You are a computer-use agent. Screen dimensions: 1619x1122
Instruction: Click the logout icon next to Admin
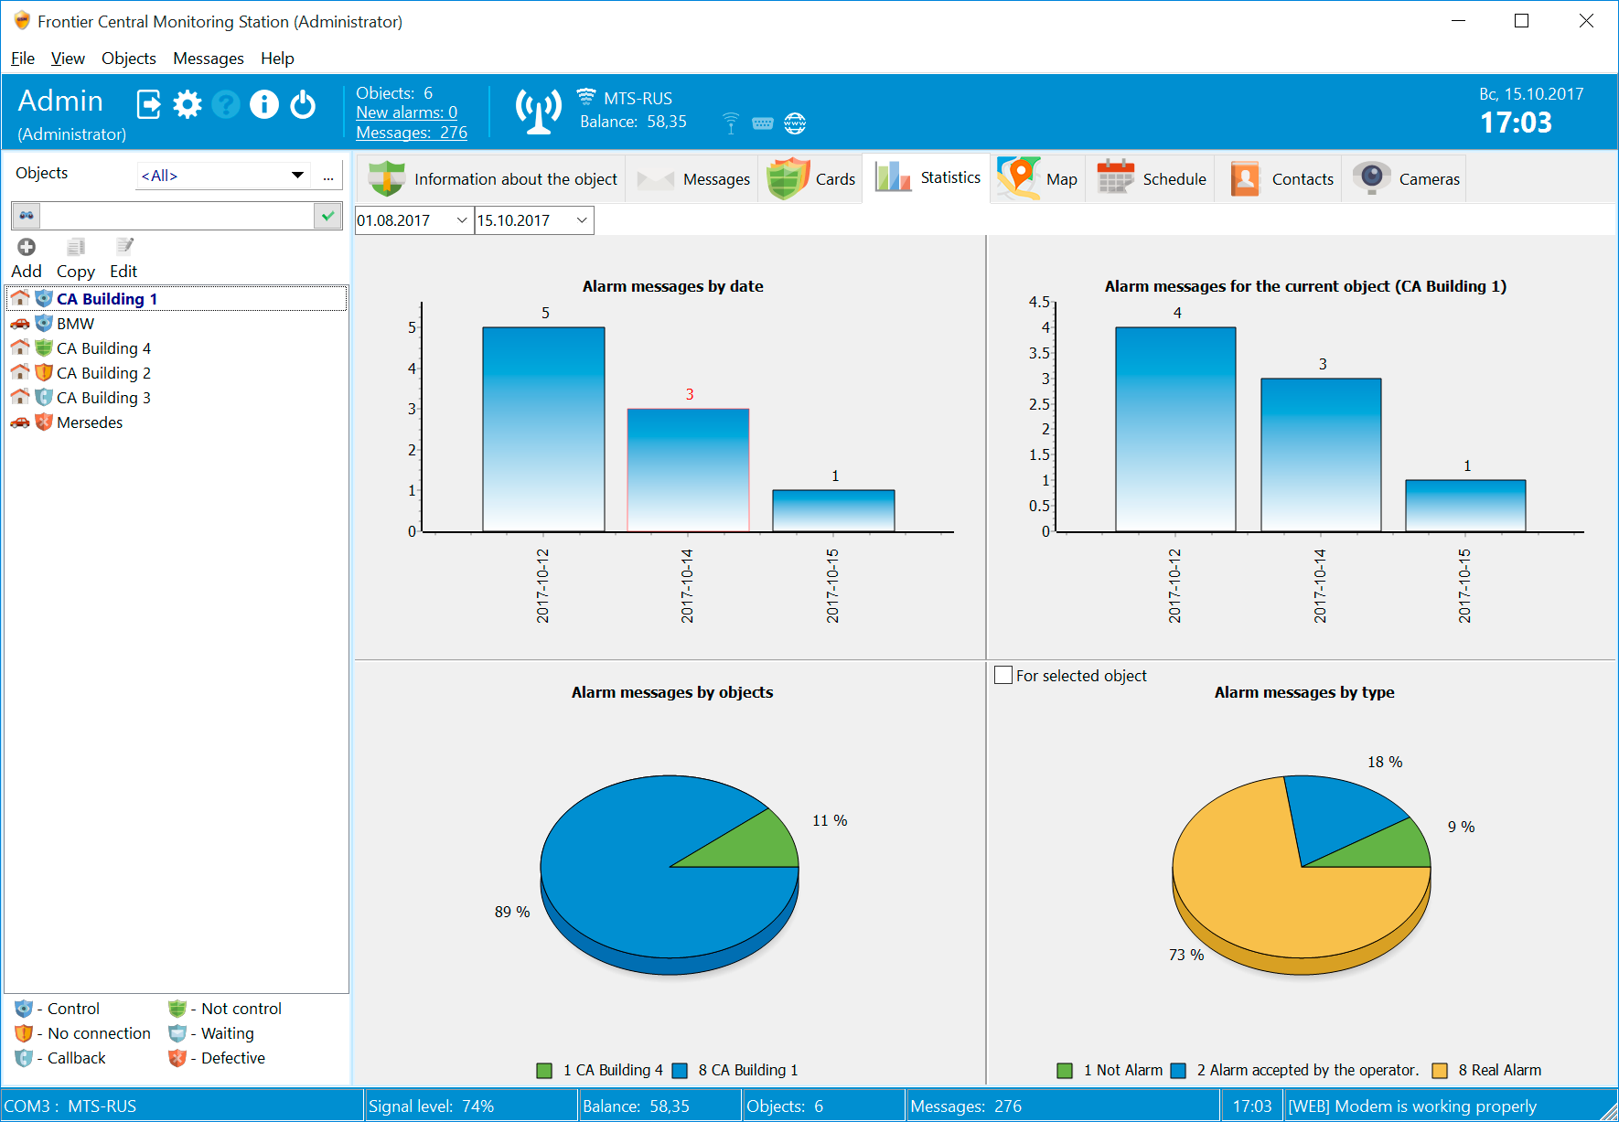(148, 104)
